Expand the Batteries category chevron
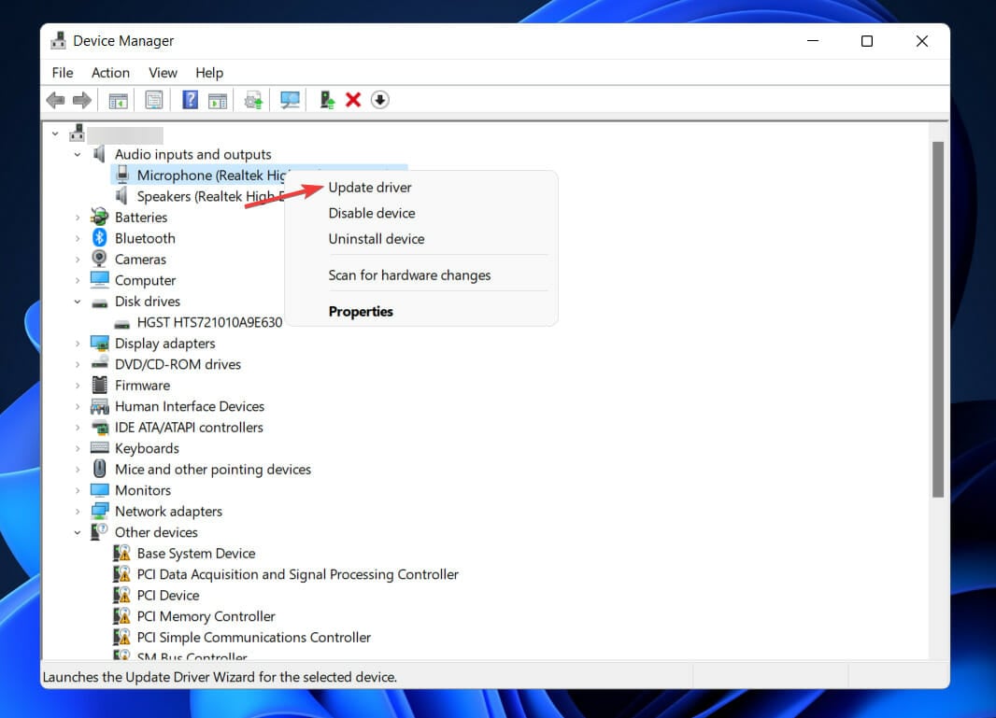The height and width of the screenshot is (718, 996). (78, 218)
